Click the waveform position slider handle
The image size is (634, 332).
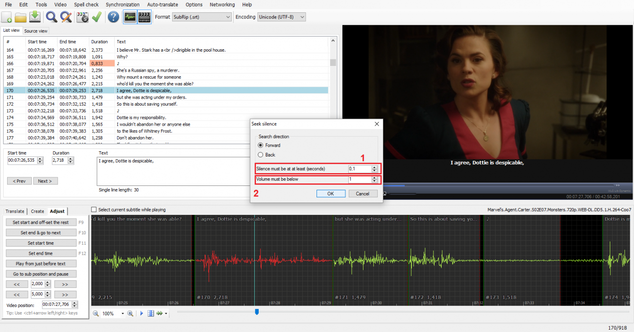click(x=257, y=312)
